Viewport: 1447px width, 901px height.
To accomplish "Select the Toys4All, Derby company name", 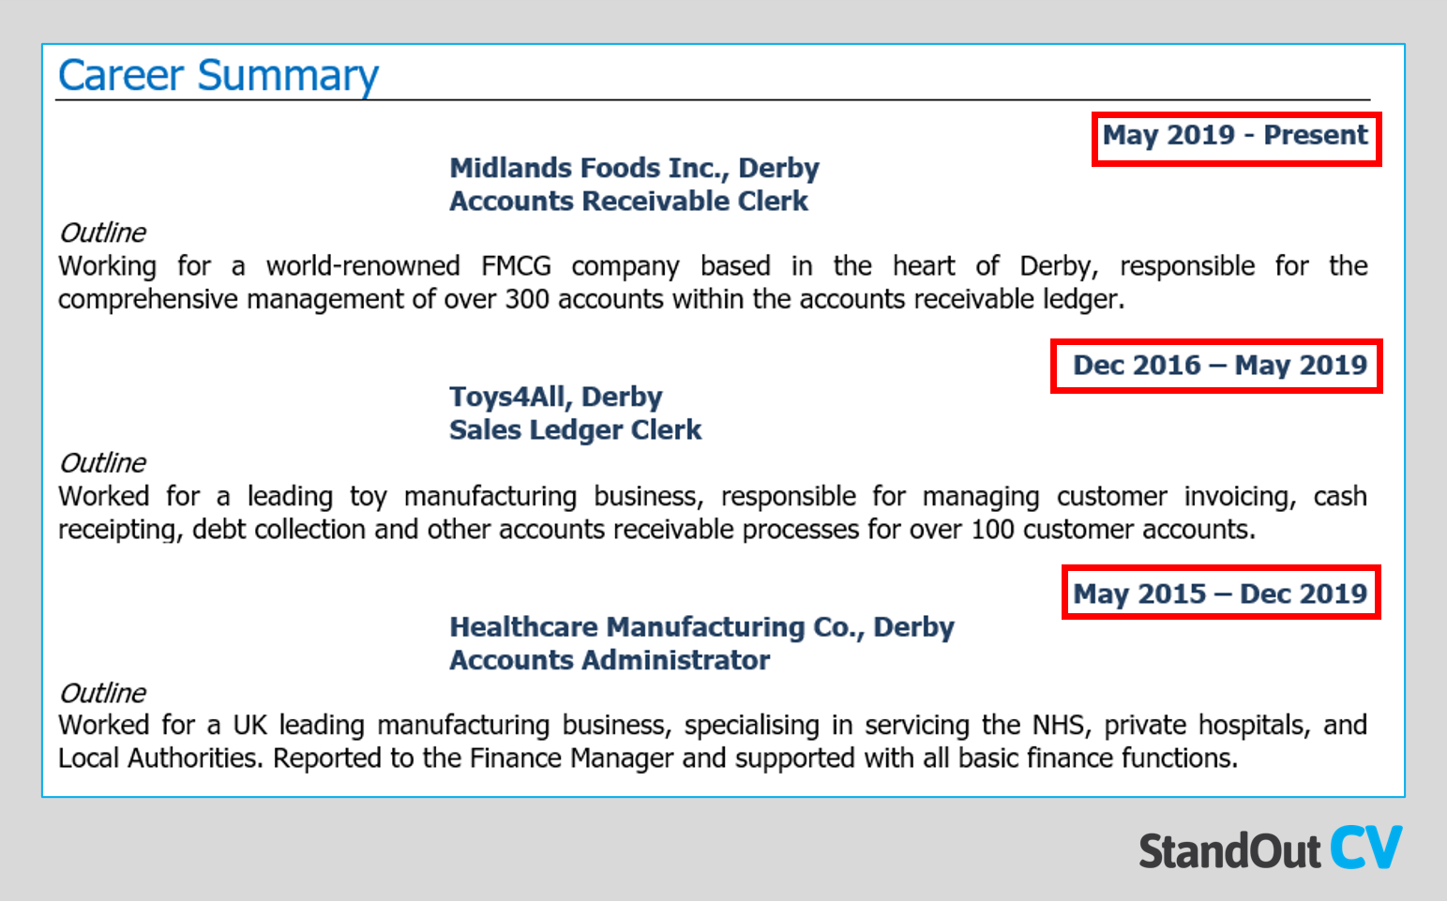I will (x=556, y=397).
